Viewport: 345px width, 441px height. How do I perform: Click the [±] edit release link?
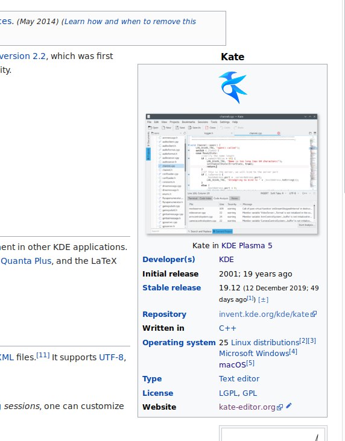tap(263, 299)
